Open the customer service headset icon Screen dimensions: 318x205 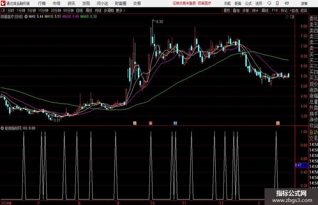point(269,3)
